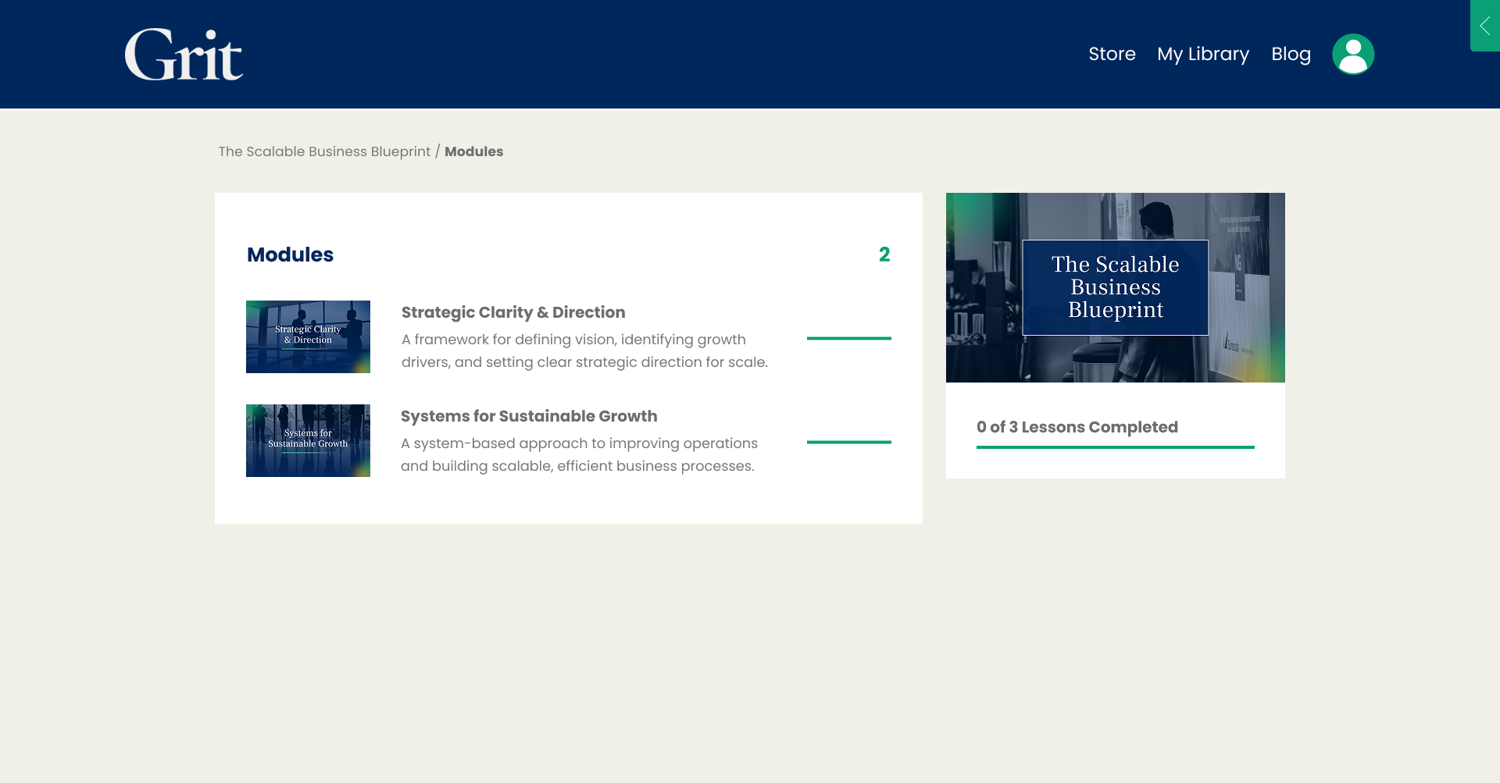Open Systems for Sustainable Growth thumbnail
Viewport: 1500px width, 783px height.
[308, 440]
